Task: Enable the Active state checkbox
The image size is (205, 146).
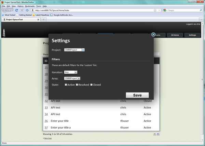Action: click(x=66, y=85)
